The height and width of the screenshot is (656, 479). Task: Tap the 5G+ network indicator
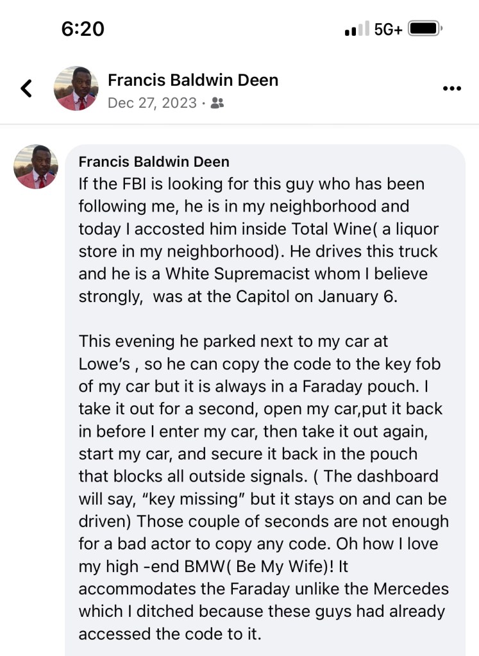(x=388, y=29)
